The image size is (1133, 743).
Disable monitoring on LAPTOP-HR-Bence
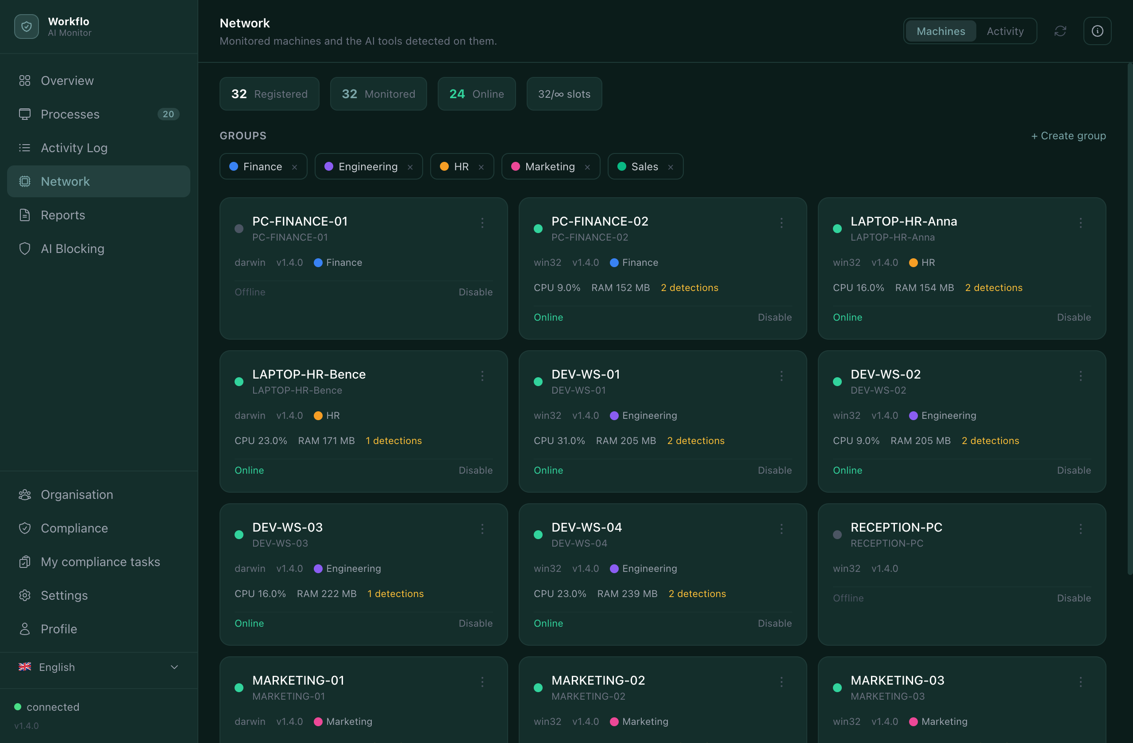coord(476,471)
